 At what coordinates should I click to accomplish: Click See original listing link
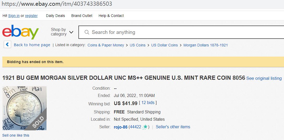(x=264, y=78)
